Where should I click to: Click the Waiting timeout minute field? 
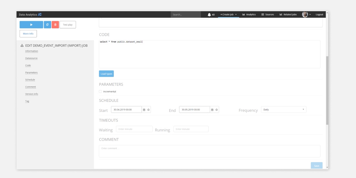point(134,129)
